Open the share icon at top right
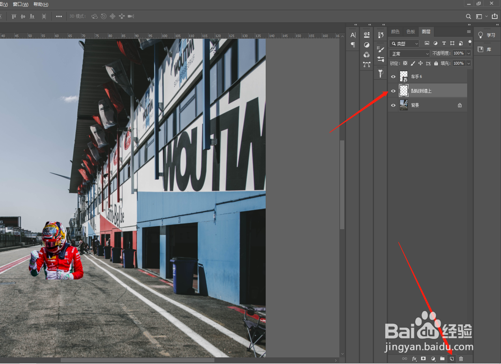Screen dimensions: 501x364 (495, 16)
